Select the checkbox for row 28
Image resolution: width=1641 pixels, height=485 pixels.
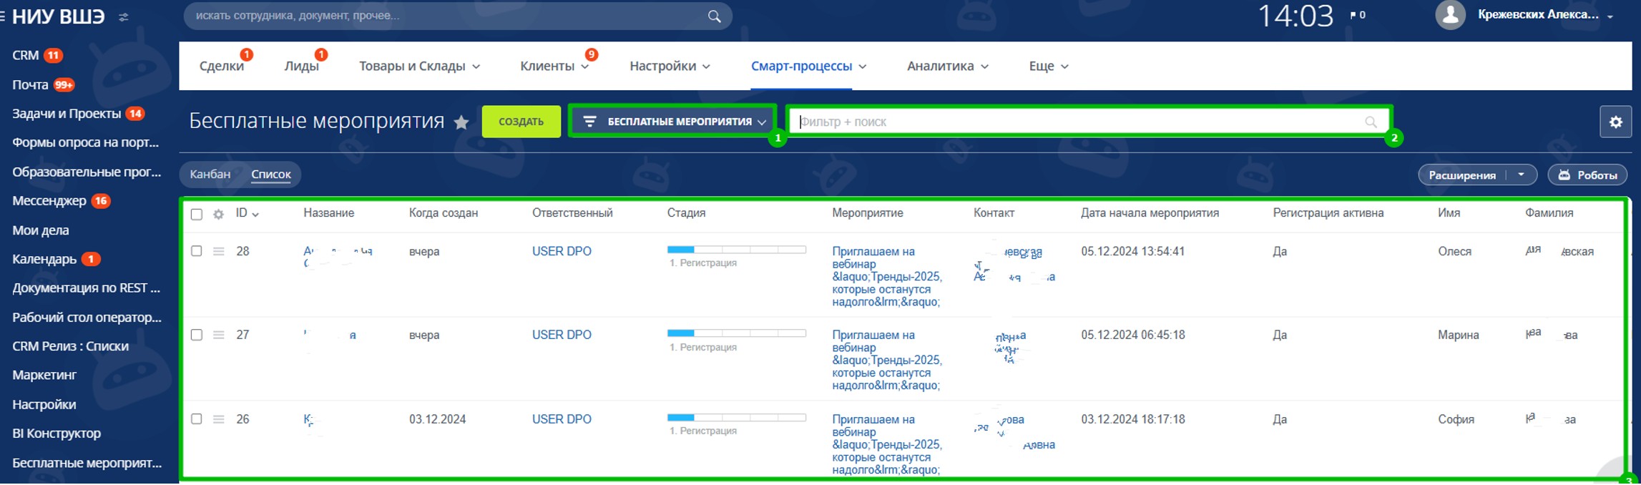[x=197, y=252]
